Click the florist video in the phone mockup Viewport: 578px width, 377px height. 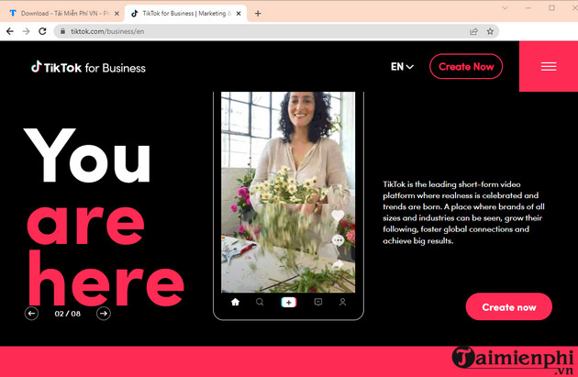pyautogui.click(x=288, y=192)
